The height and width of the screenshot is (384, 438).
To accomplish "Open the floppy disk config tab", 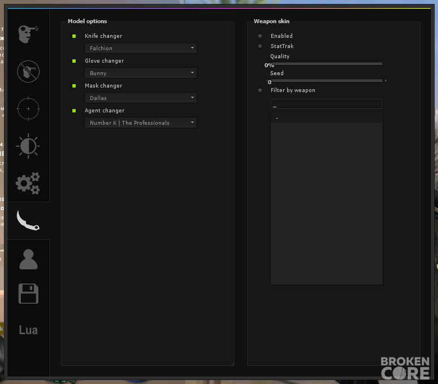I will (x=28, y=294).
